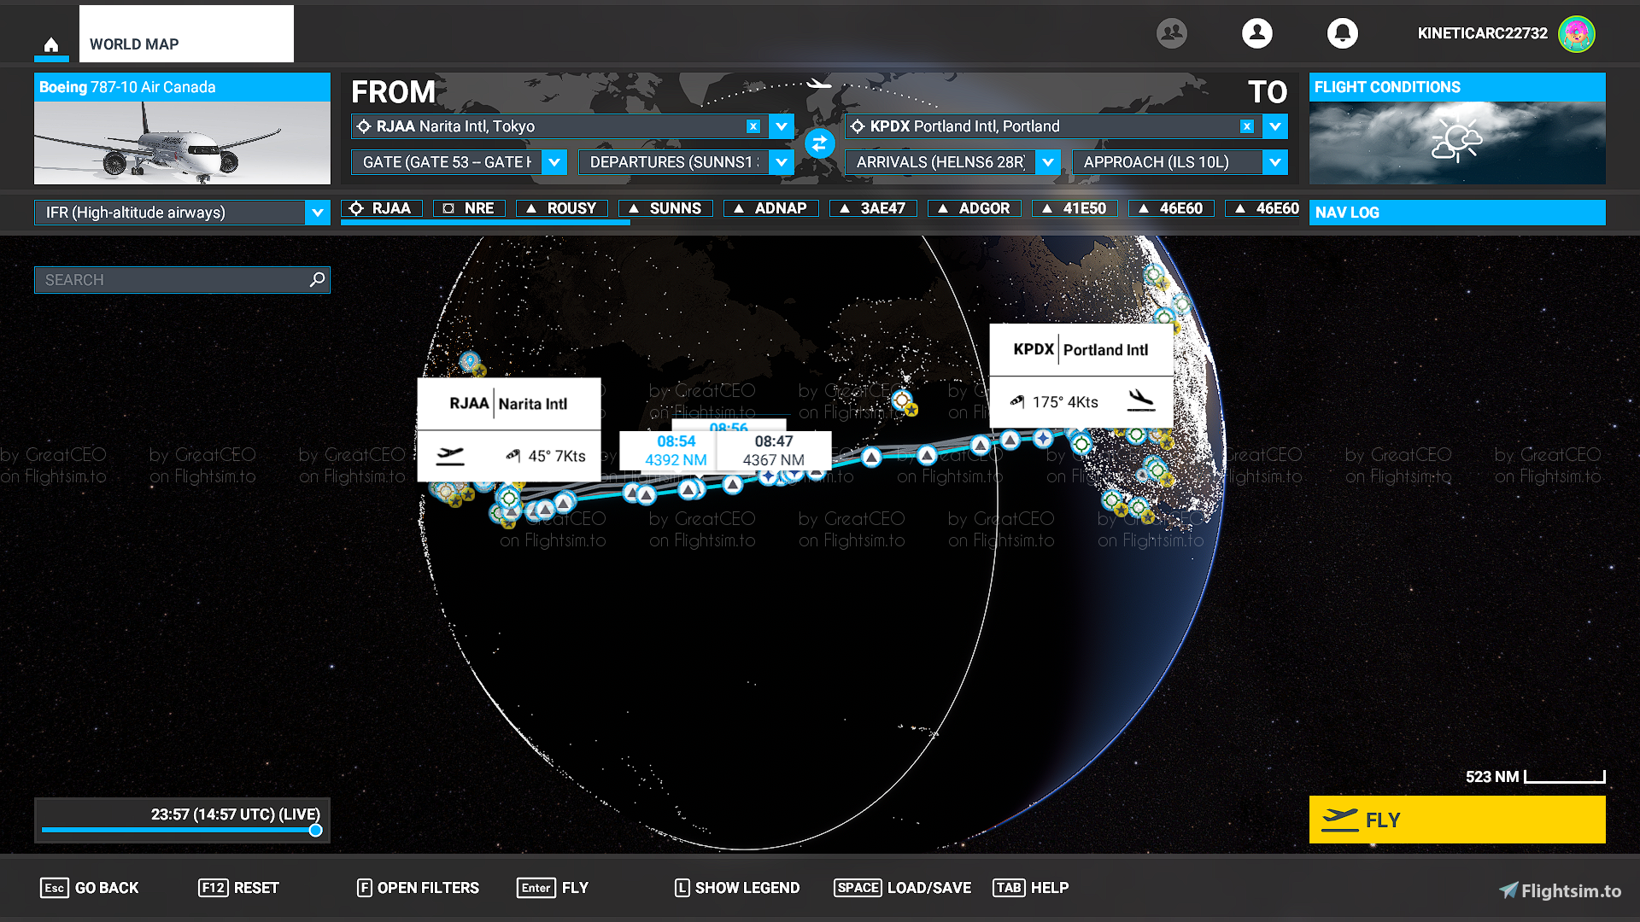This screenshot has height=922, width=1640.
Task: Open the player profile icon
Action: coord(1257,33)
